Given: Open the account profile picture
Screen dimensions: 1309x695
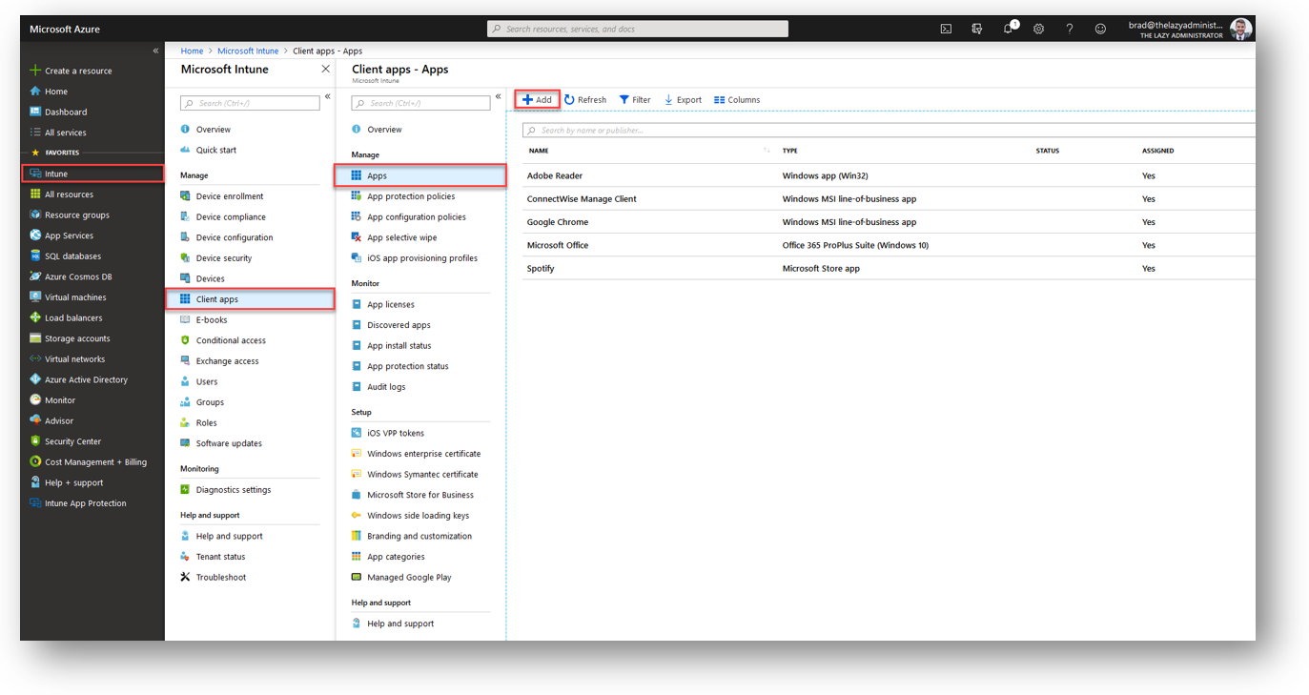Looking at the screenshot, I should (x=1240, y=29).
